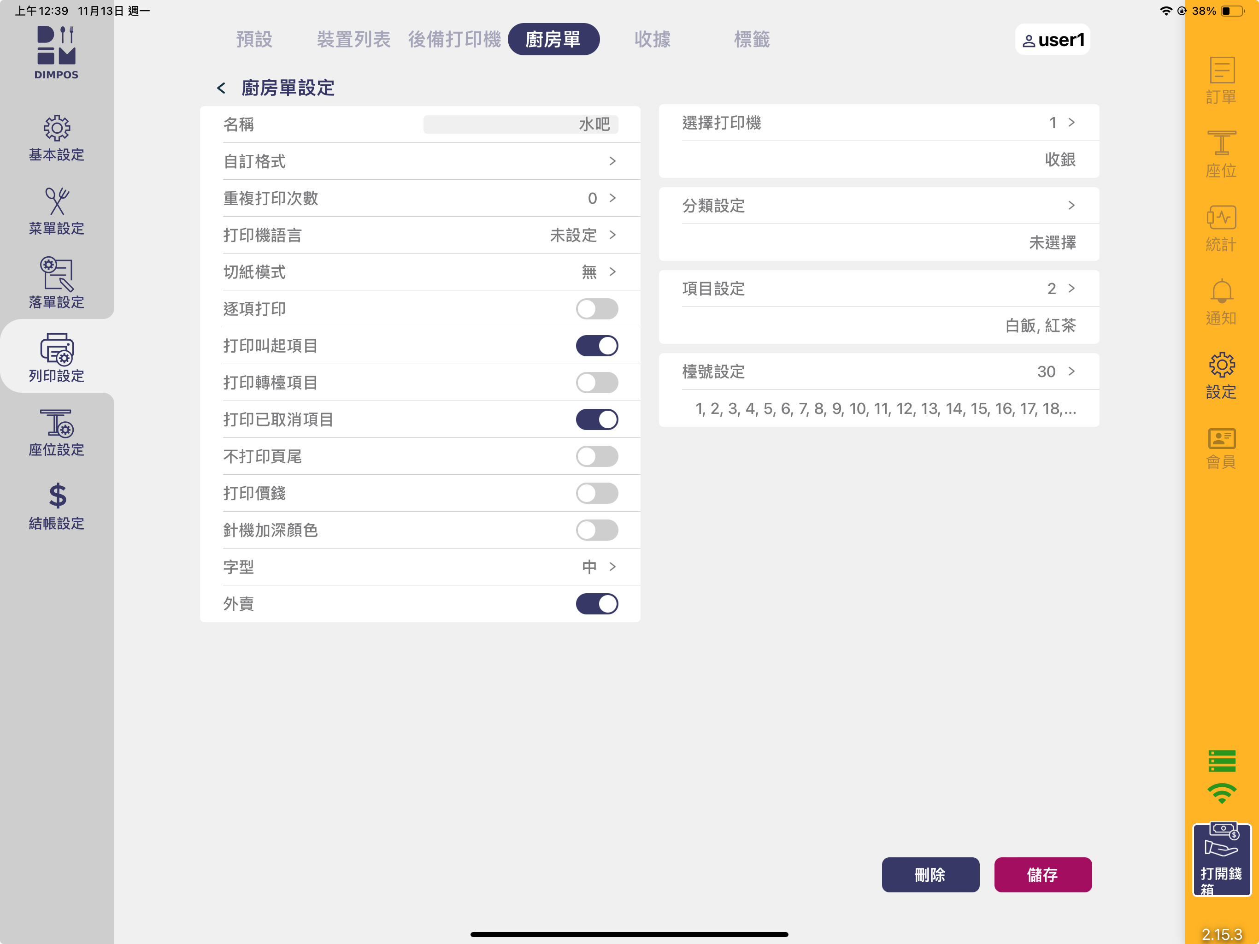Click the 儲存 button
This screenshot has width=1259, height=944.
(1043, 874)
